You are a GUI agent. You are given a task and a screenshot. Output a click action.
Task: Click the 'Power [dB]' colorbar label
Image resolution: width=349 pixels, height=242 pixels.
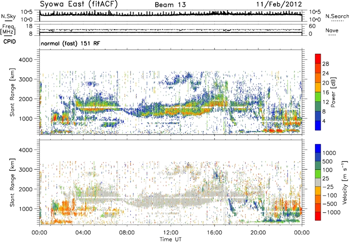333,92
